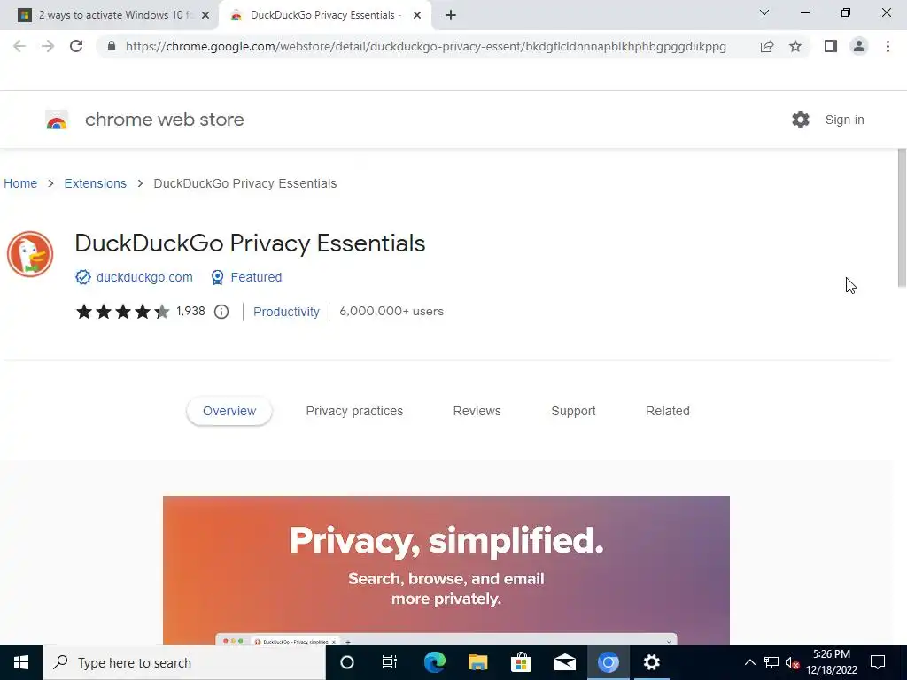This screenshot has width=907, height=680.
Task: Click the page vertical scrollbar
Action: click(902, 218)
